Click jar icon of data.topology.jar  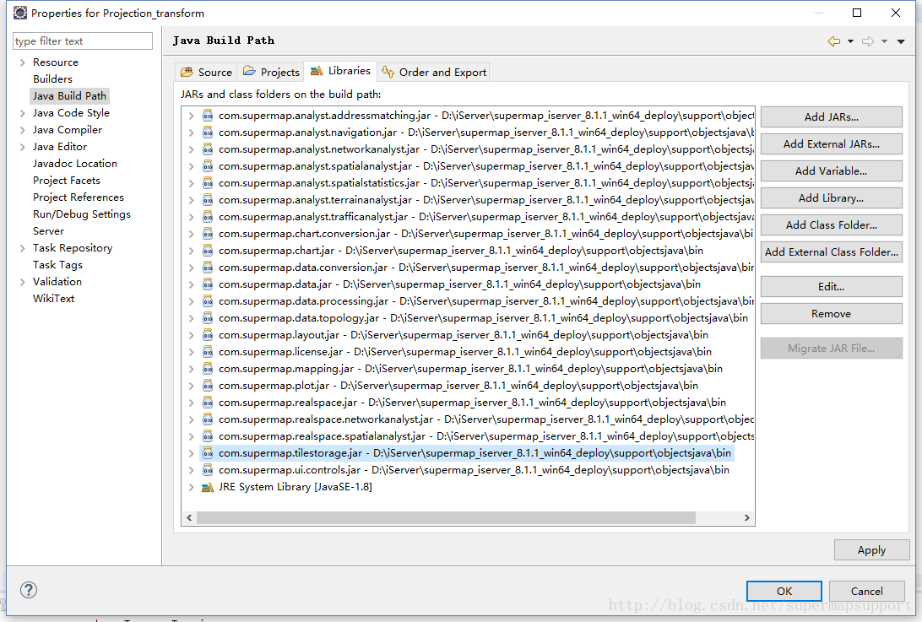coord(208,318)
